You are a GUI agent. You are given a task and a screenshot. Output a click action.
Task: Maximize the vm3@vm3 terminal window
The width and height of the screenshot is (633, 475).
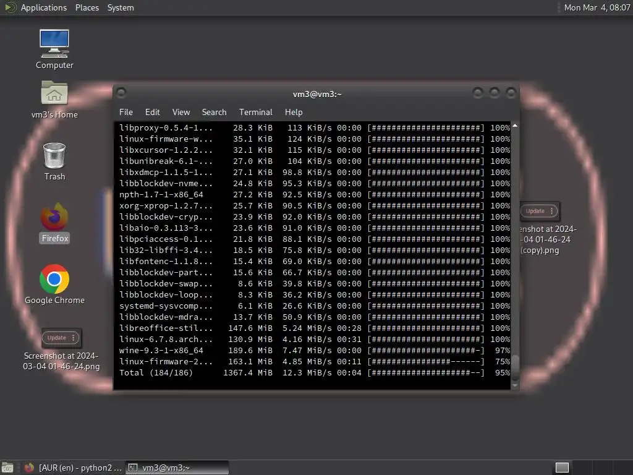pyautogui.click(x=494, y=93)
